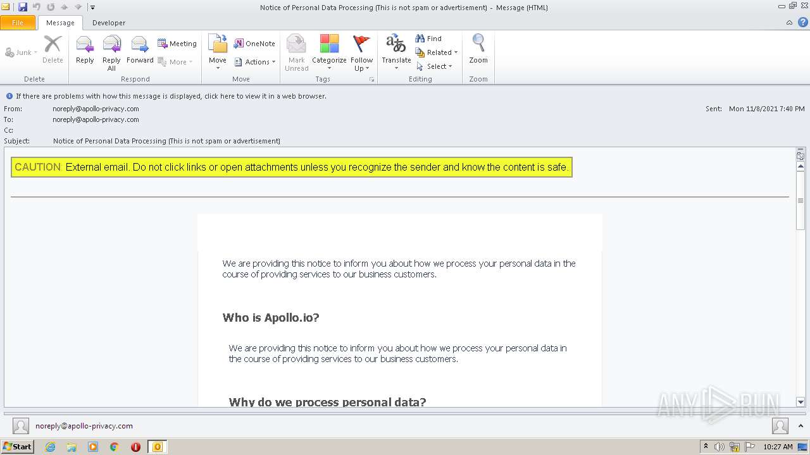Click the CAUTION external email banner
Screen dimensions: 810x455
292,167
